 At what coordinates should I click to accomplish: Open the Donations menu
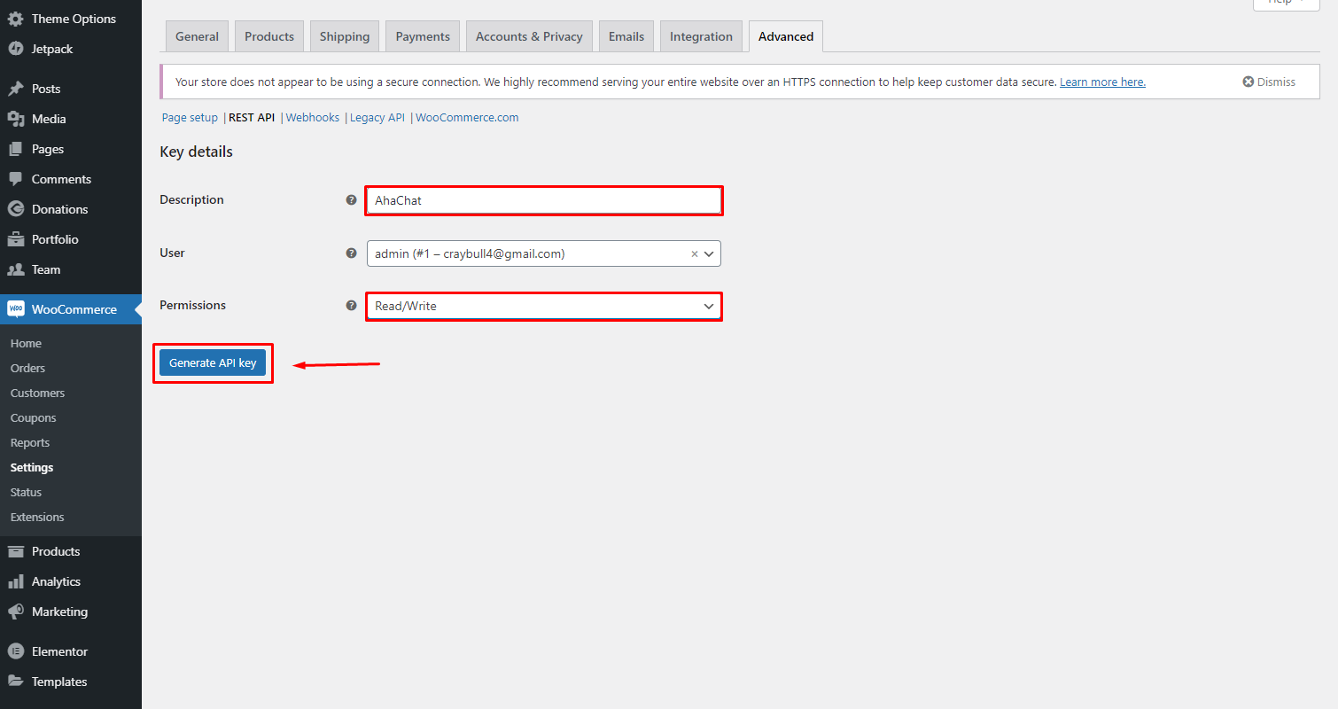(x=71, y=209)
